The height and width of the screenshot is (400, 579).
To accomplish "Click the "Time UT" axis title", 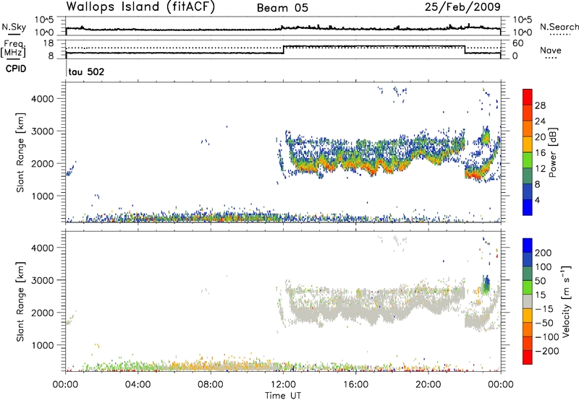I will pyautogui.click(x=283, y=396).
